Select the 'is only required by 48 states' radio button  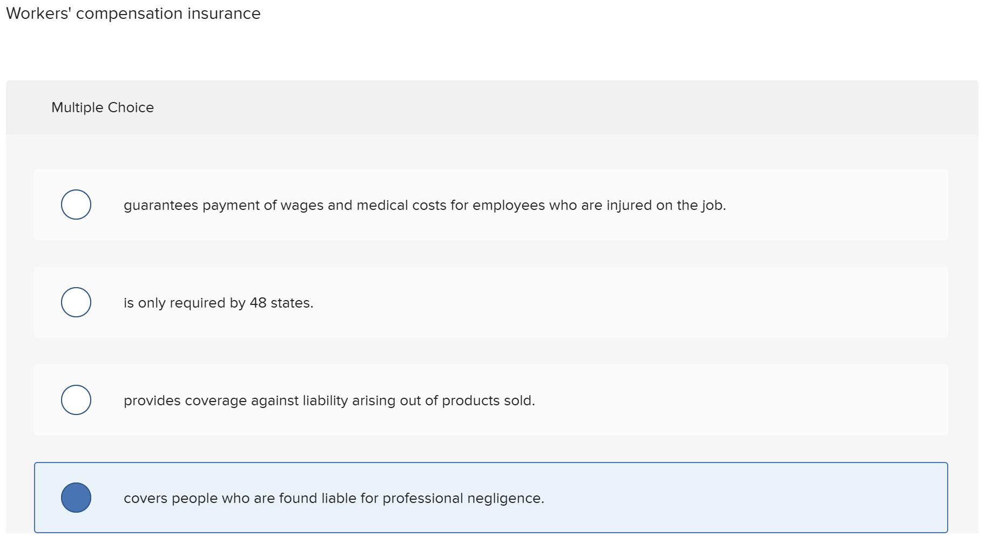pos(76,302)
